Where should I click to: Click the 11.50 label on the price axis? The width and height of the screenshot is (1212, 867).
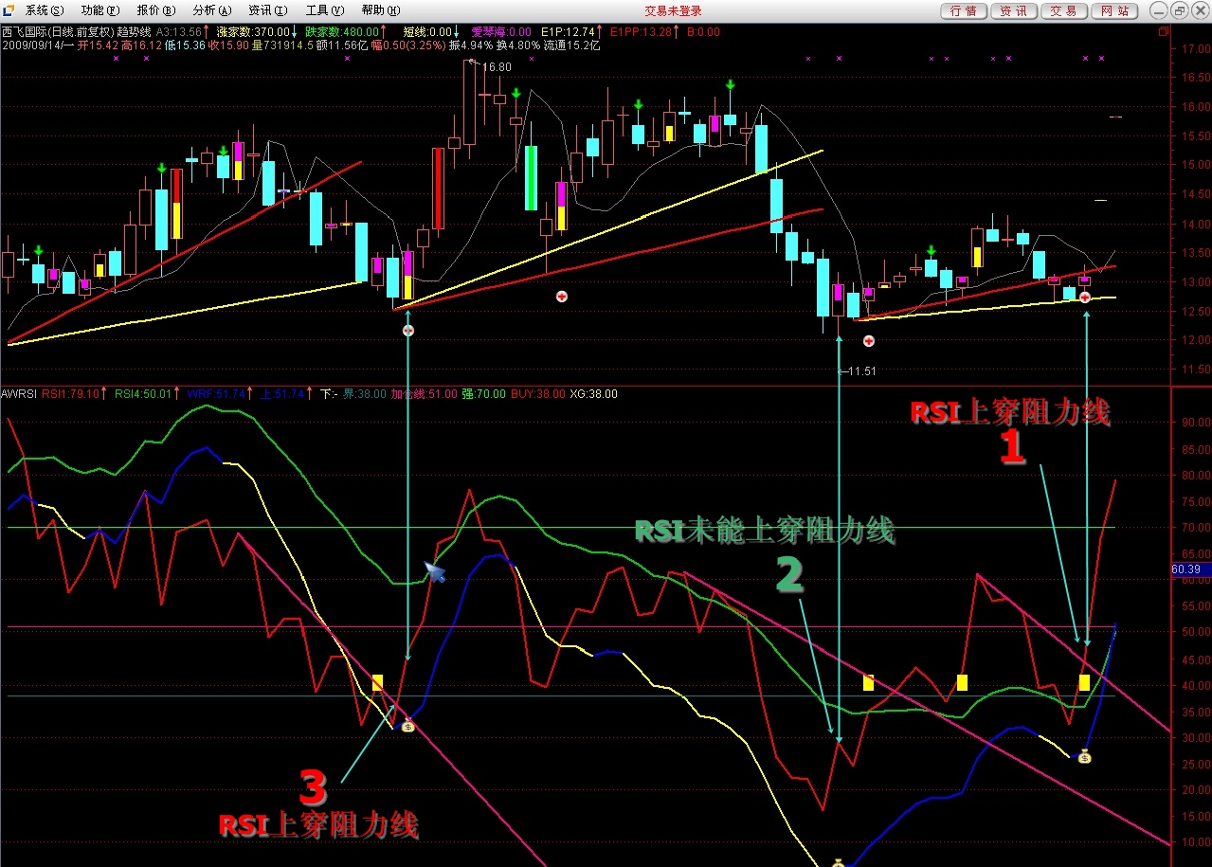pyautogui.click(x=1196, y=370)
